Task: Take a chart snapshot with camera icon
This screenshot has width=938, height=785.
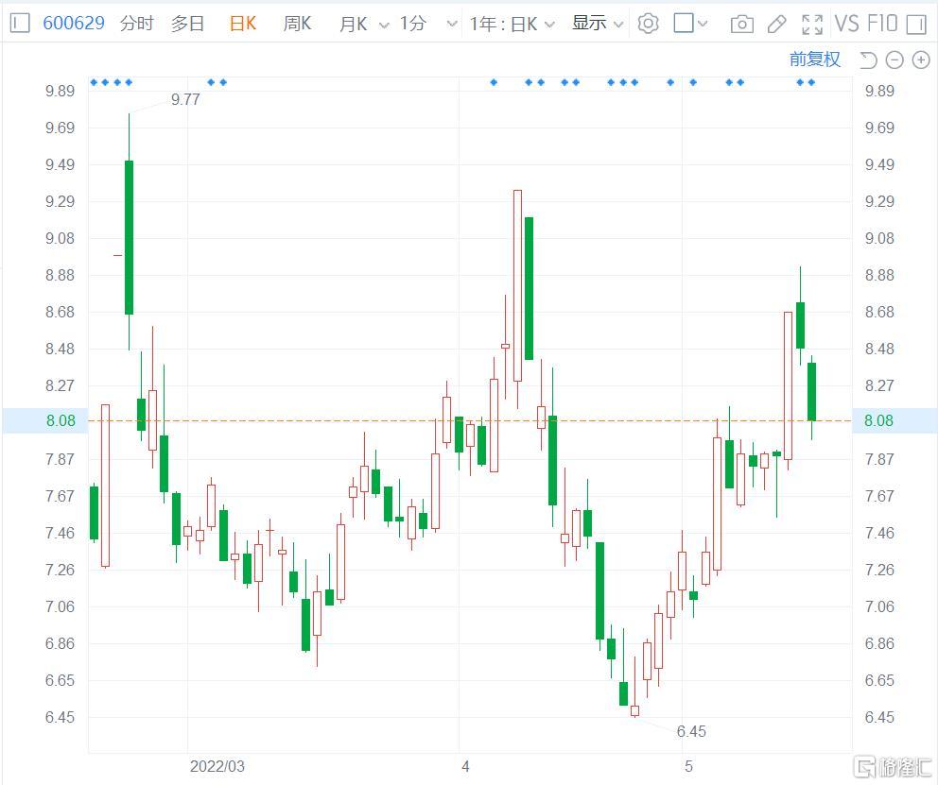Action: (x=741, y=24)
